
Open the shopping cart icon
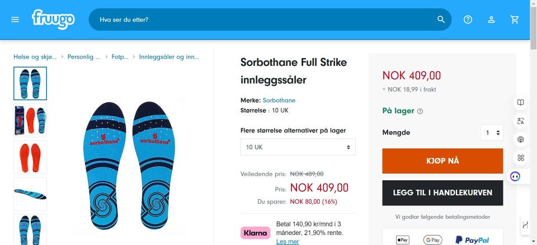(x=515, y=20)
